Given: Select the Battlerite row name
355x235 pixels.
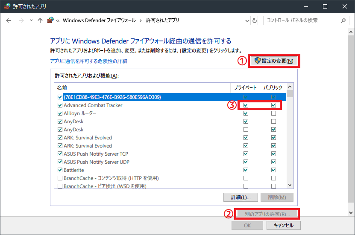Looking at the screenshot, I should coord(74,170).
